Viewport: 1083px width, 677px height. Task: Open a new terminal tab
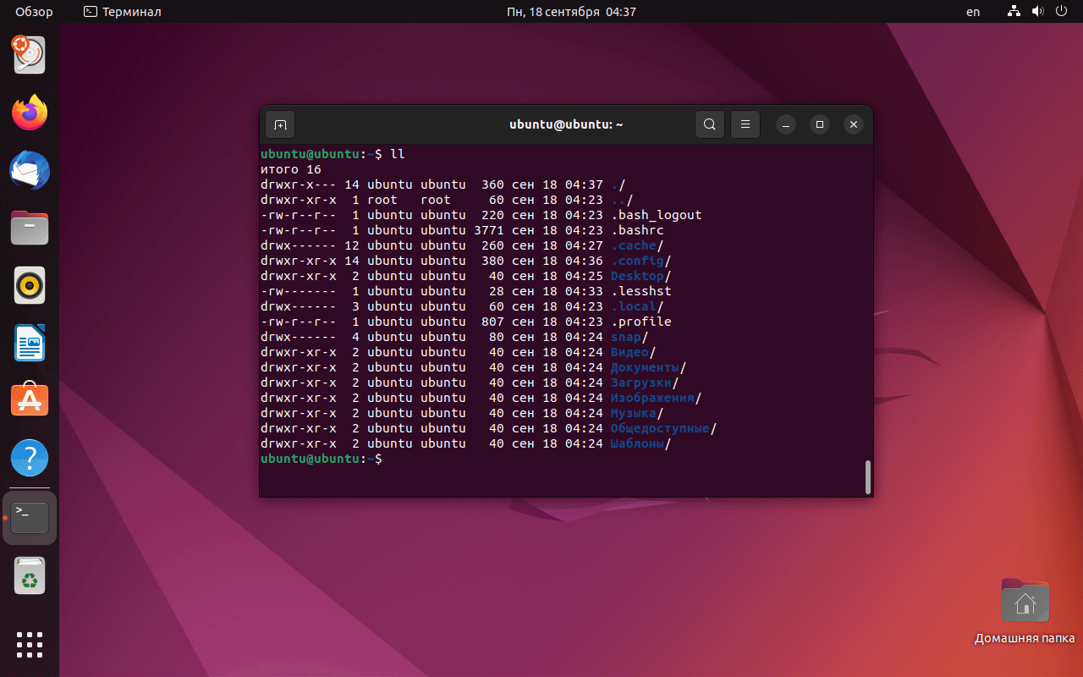(x=280, y=125)
